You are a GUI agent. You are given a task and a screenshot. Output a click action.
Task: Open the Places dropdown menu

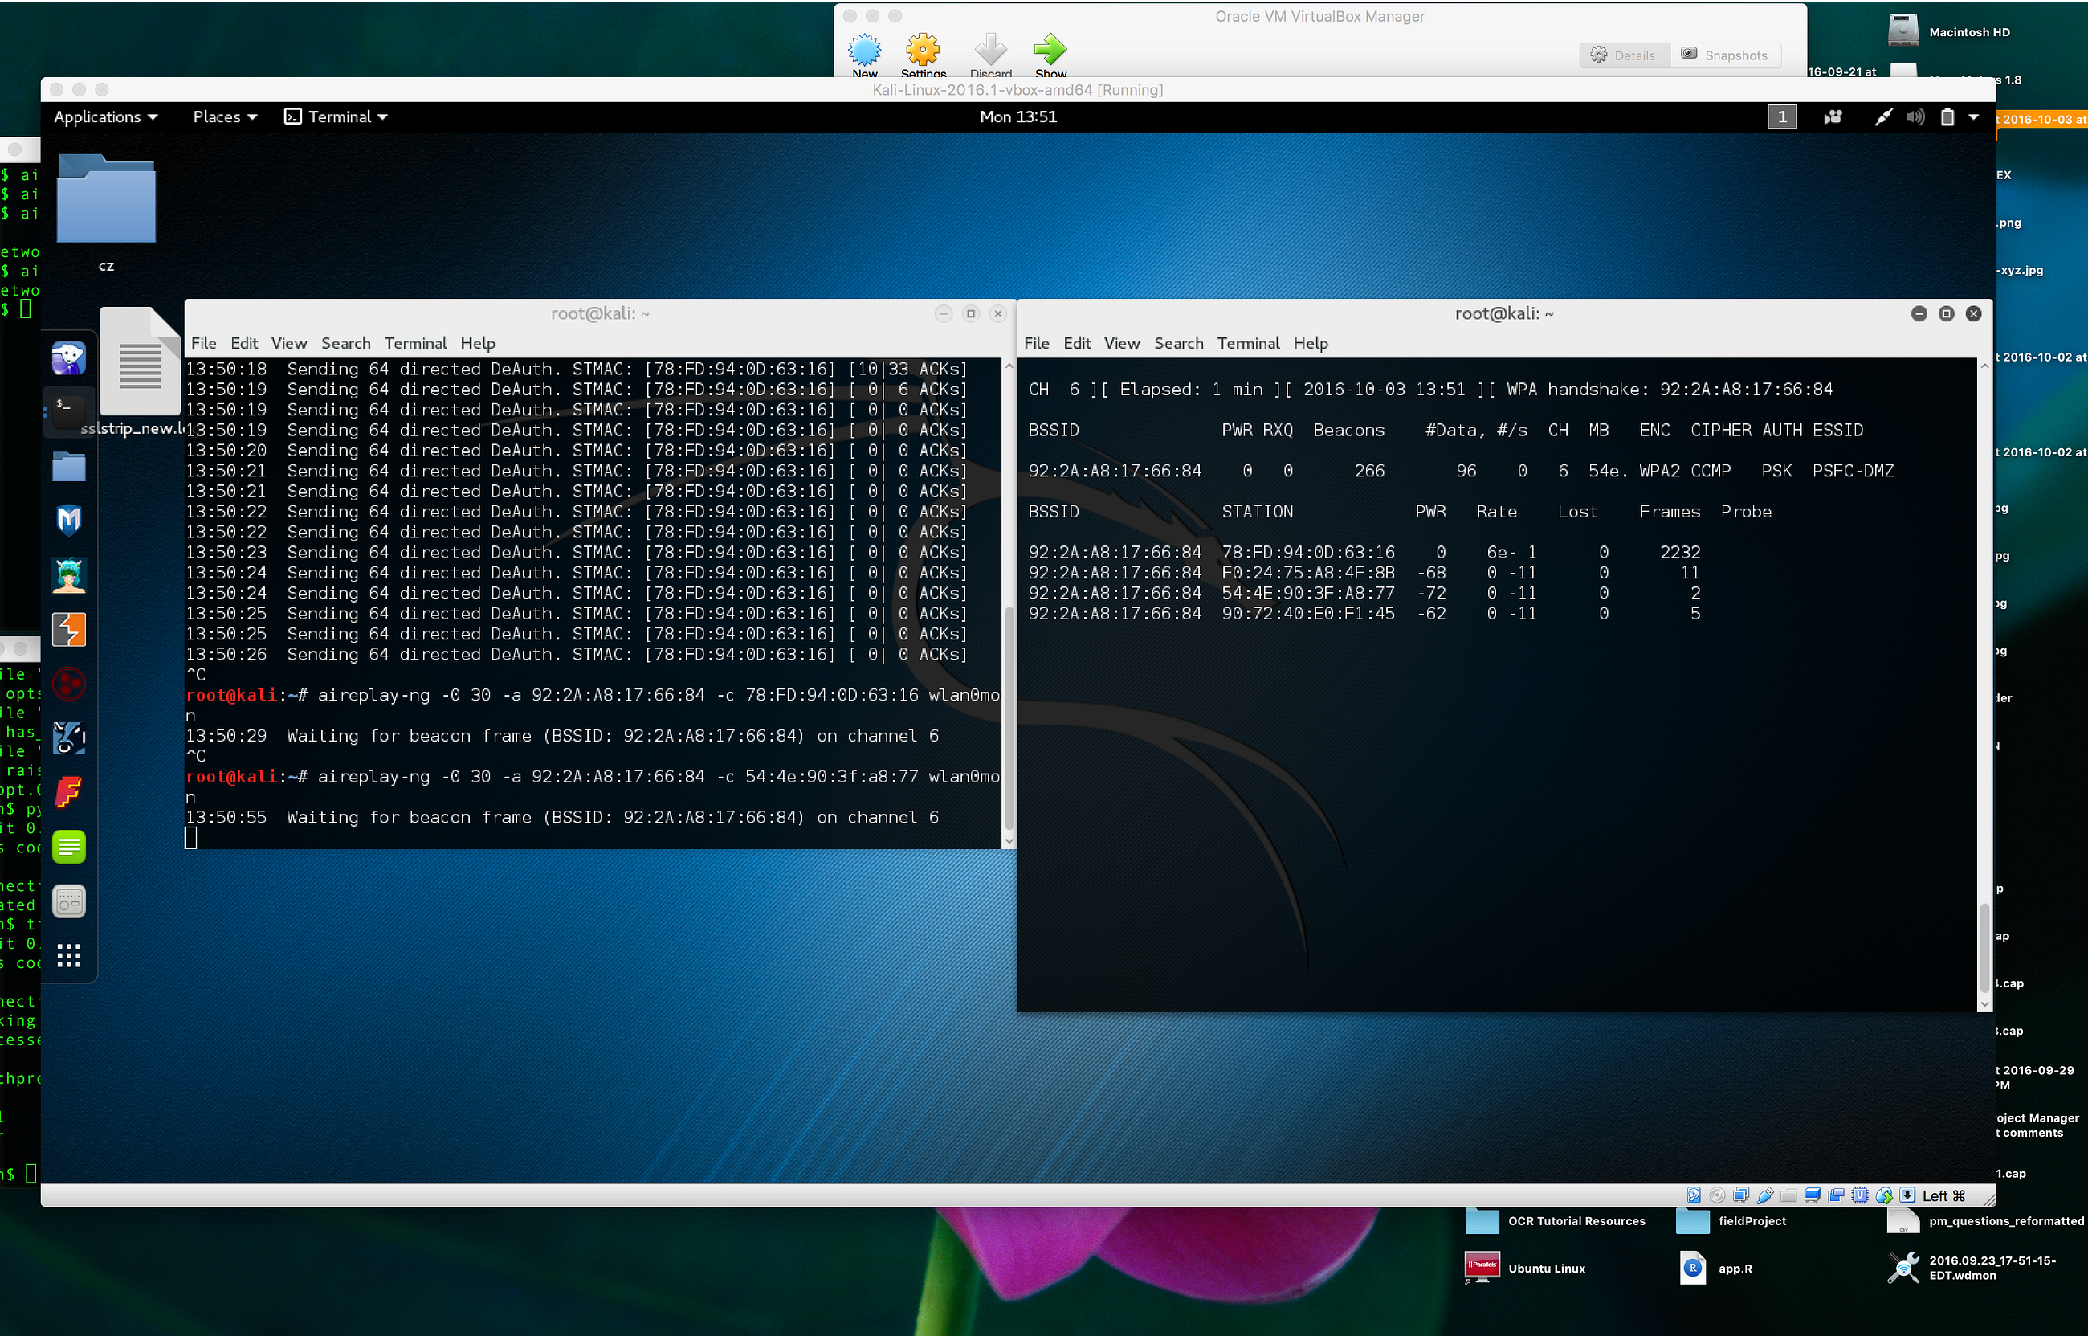point(224,117)
